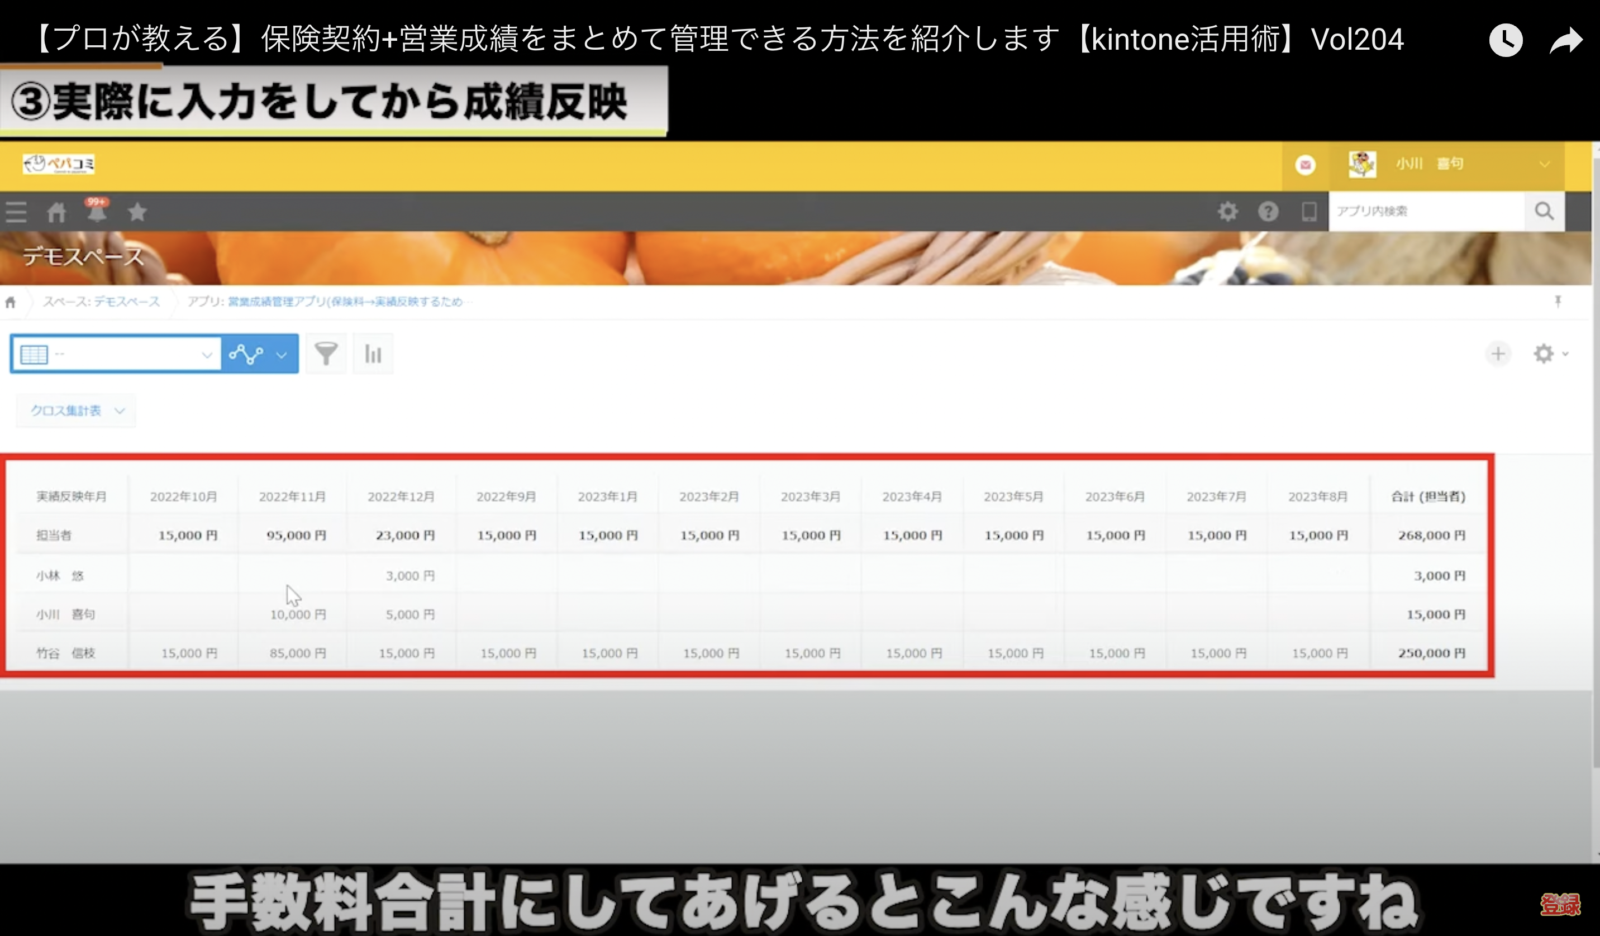Expand the graph type dropdown arrow
The height and width of the screenshot is (936, 1600).
coord(282,355)
